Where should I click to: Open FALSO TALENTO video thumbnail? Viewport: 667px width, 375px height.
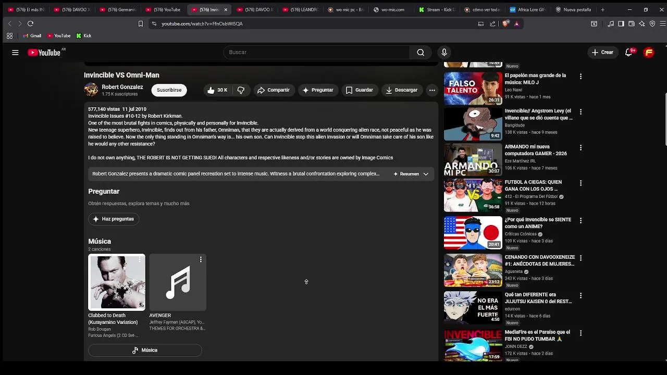[x=473, y=89]
